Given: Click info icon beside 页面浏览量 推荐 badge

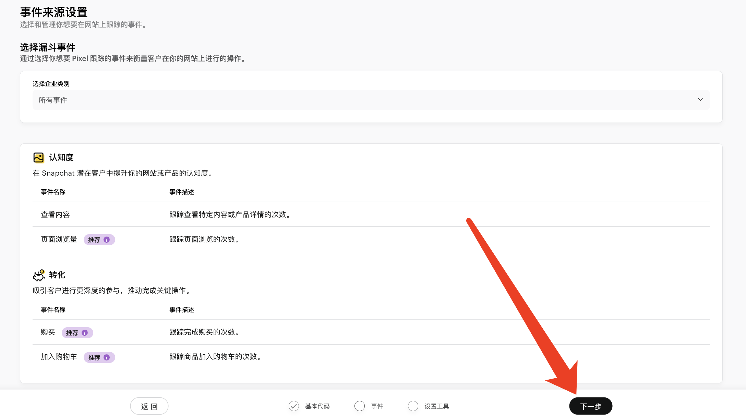Looking at the screenshot, I should click(x=107, y=240).
